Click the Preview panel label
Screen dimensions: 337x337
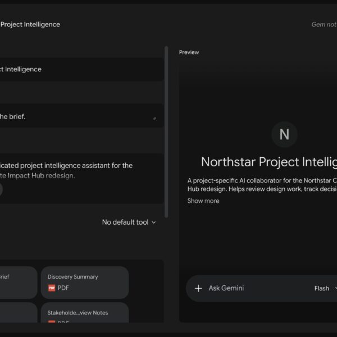pos(189,52)
